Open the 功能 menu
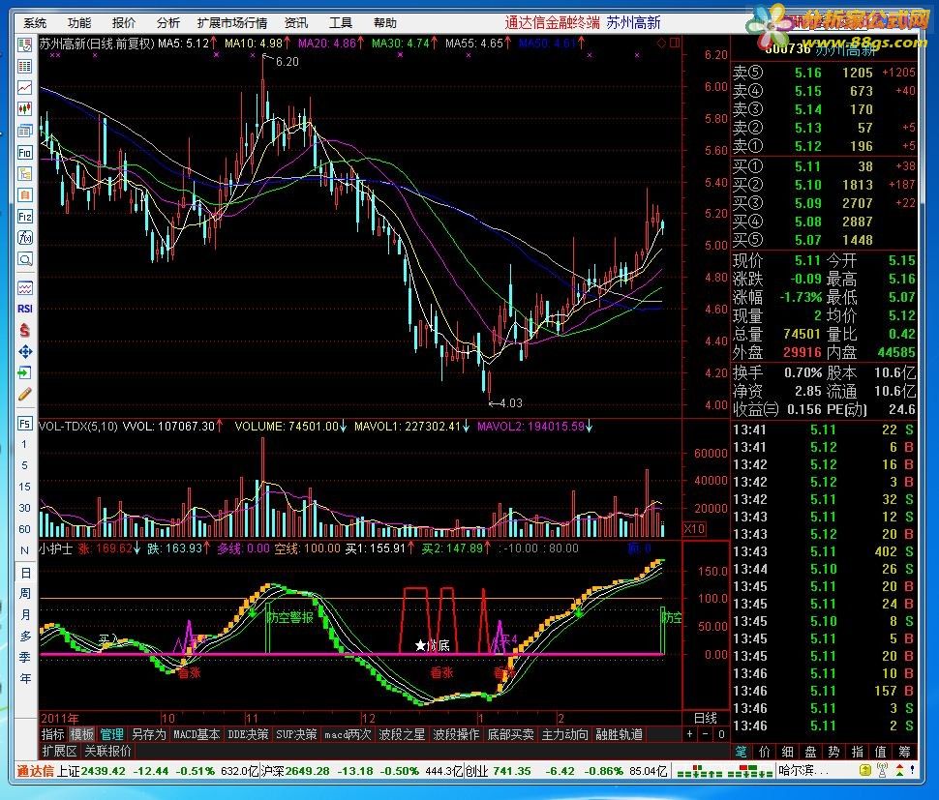The width and height of the screenshot is (939, 800). (79, 23)
